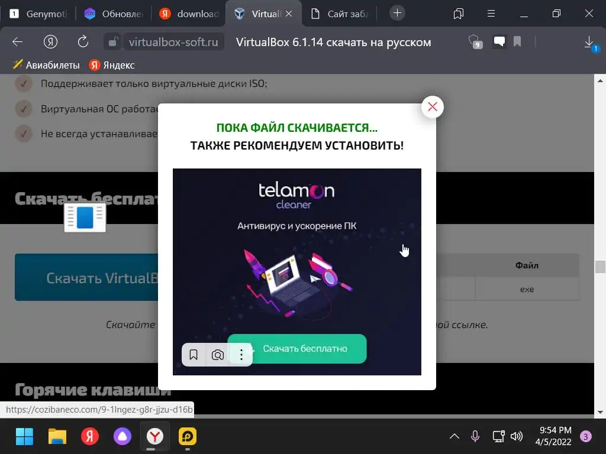Image resolution: width=606 pixels, height=454 pixels.
Task: Open the downloads arrow icon
Action: [589, 42]
